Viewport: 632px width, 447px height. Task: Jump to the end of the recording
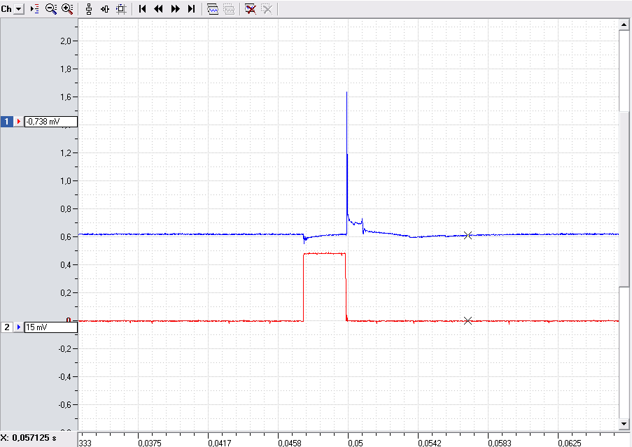(x=192, y=9)
